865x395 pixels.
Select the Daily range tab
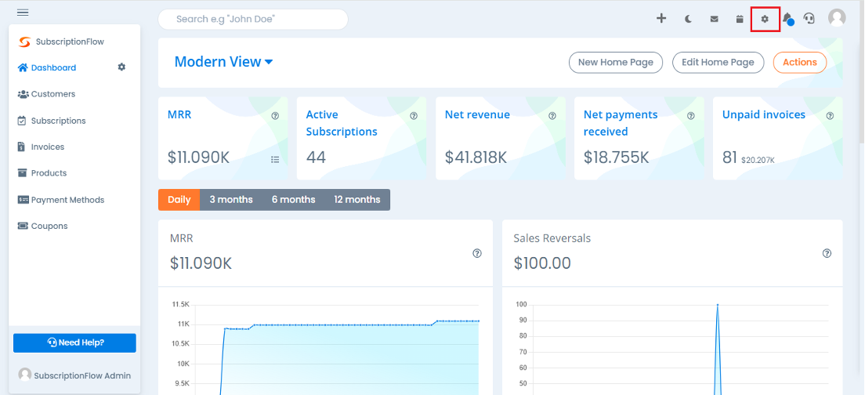pos(179,200)
